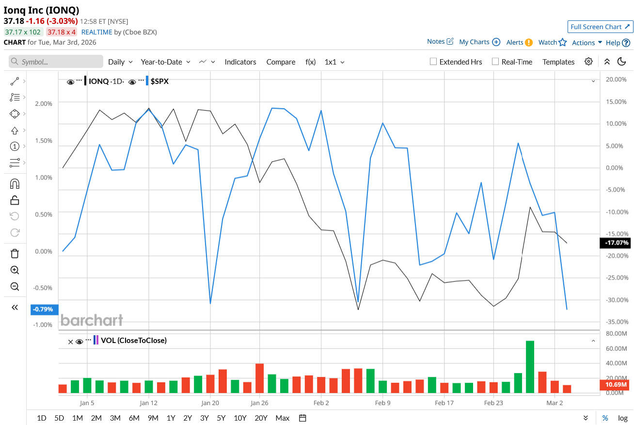Open the Compare menu
The height and width of the screenshot is (425, 634).
click(x=281, y=62)
